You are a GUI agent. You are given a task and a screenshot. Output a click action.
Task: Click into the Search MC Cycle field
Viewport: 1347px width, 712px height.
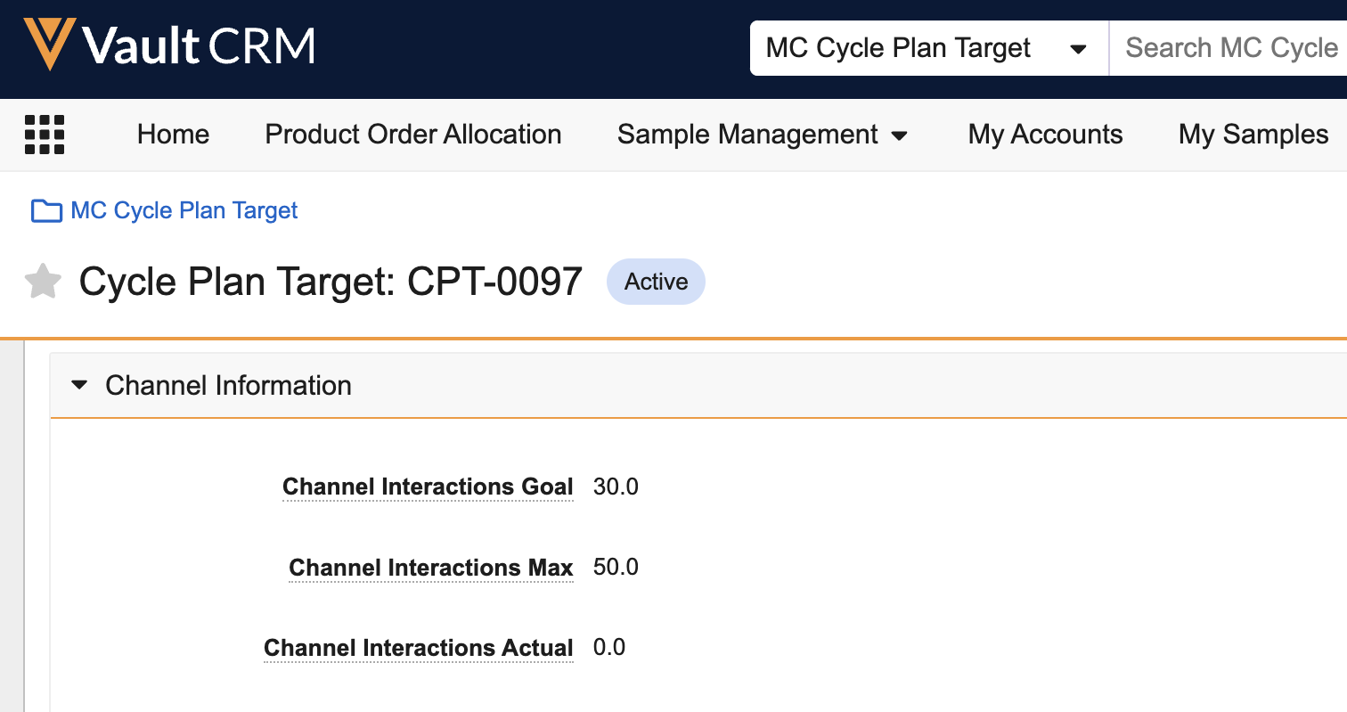point(1229,48)
